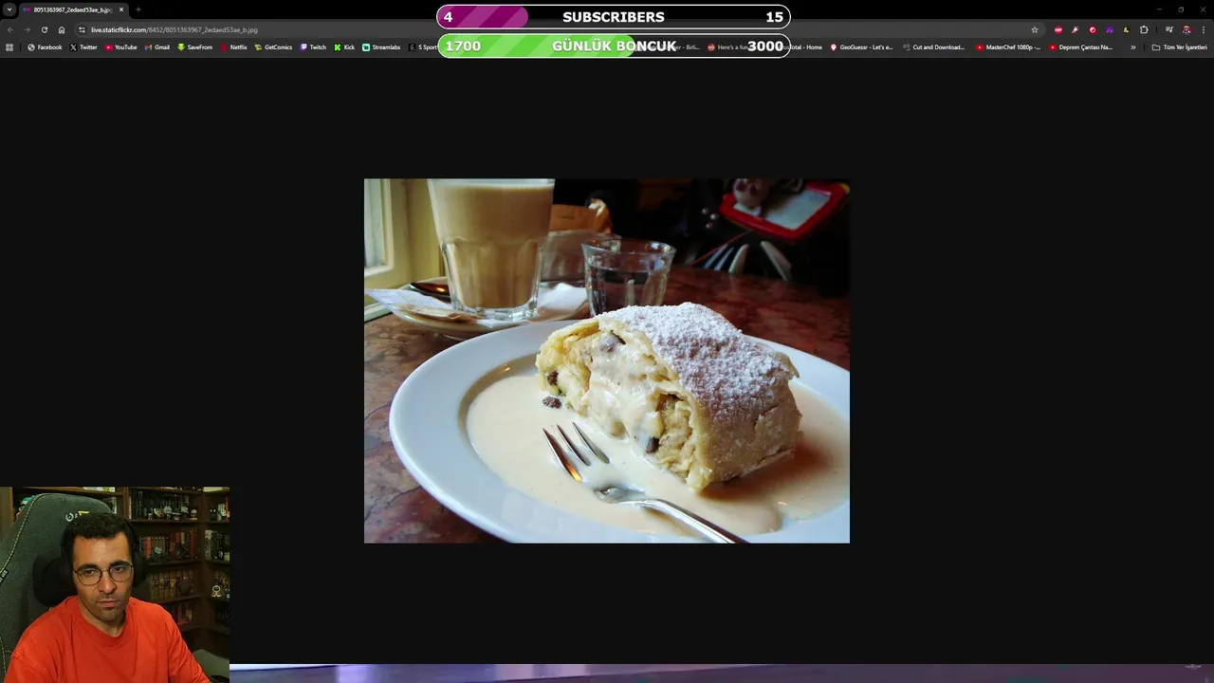Open the browser profile avatar
This screenshot has height=683, width=1214.
click(1186, 29)
